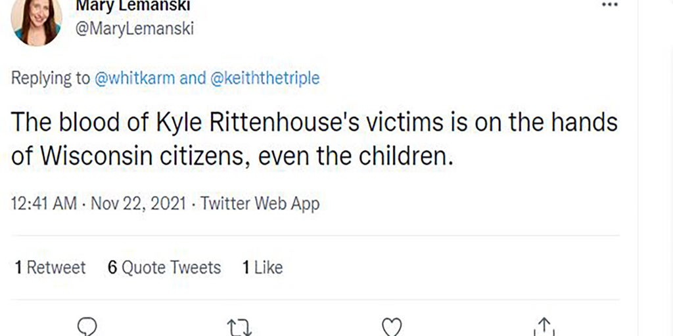Click the Reply speech bubble icon
The image size is (673, 336).
click(x=87, y=326)
